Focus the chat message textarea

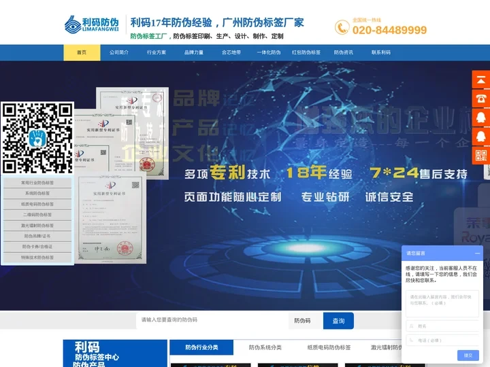coord(442,303)
